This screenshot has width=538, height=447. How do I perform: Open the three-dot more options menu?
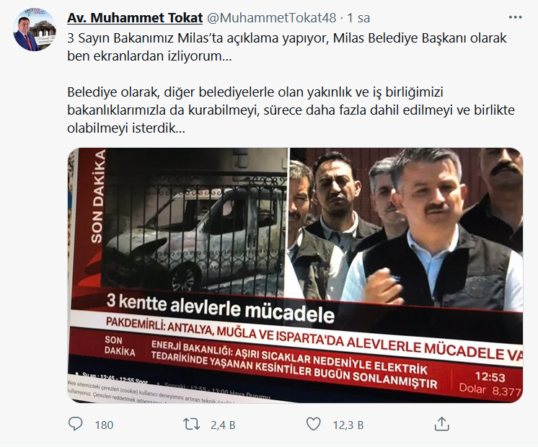(515, 17)
